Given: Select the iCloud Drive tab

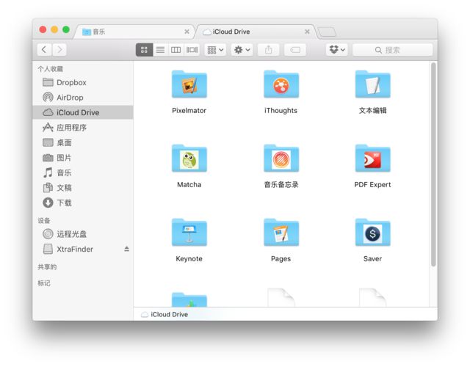Looking at the screenshot, I should tap(255, 32).
